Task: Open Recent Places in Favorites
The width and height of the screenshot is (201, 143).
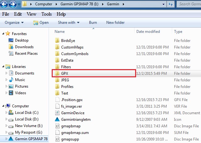Action: tap(23, 53)
